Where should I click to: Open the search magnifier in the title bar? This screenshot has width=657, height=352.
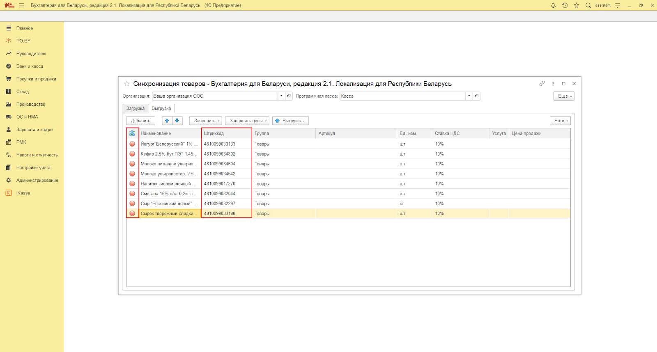click(588, 5)
